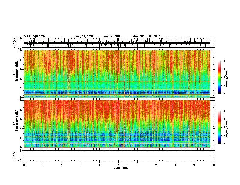
Task: Click the "4" kHz tick of ch.1 spectrogram
Action: 21,79
